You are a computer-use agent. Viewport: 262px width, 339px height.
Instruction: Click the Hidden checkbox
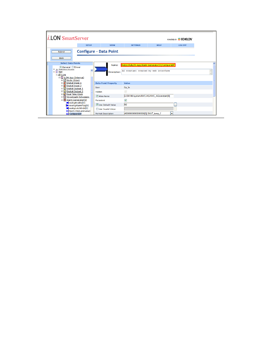(126, 92)
